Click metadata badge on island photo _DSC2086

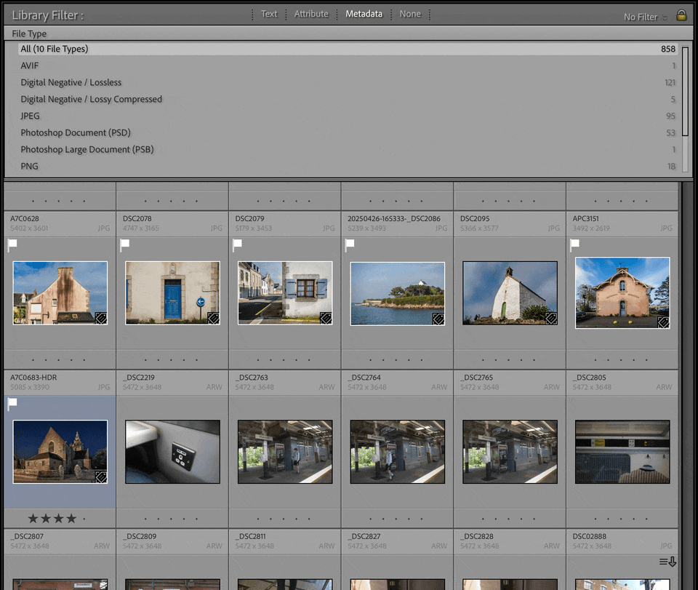click(x=438, y=319)
